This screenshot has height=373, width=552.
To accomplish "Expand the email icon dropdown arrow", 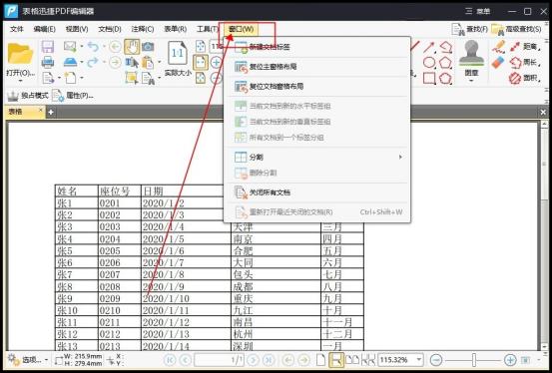I will pos(81,47).
